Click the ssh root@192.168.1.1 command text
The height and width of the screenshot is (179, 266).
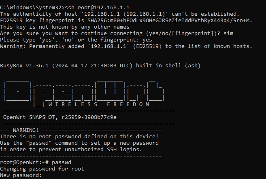[97, 8]
